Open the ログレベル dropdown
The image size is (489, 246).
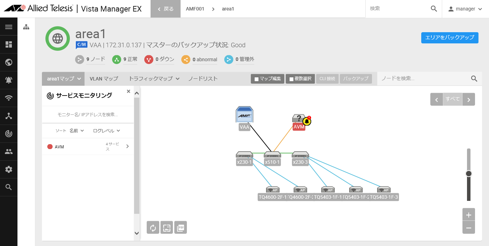click(x=107, y=131)
